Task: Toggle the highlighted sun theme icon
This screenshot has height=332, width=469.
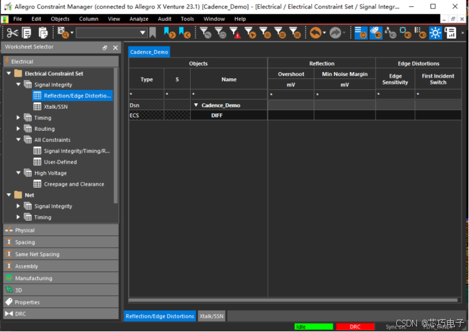Action: click(435, 32)
